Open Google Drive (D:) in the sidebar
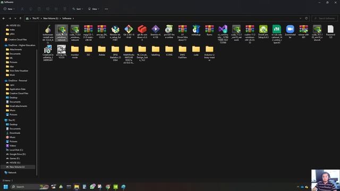This screenshot has width=340, height=191. [x=18, y=154]
